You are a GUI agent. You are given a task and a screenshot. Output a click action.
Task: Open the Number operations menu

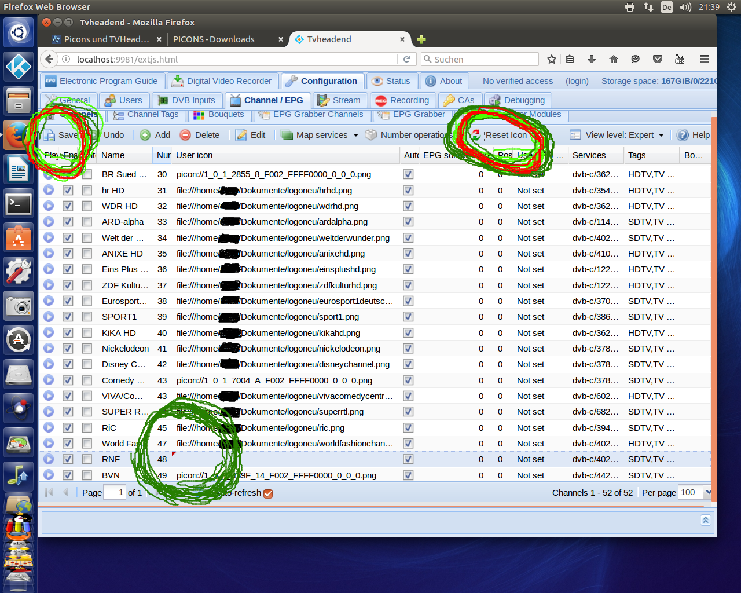408,135
